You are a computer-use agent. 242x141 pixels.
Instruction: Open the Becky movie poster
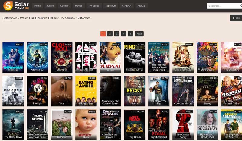[135, 91]
